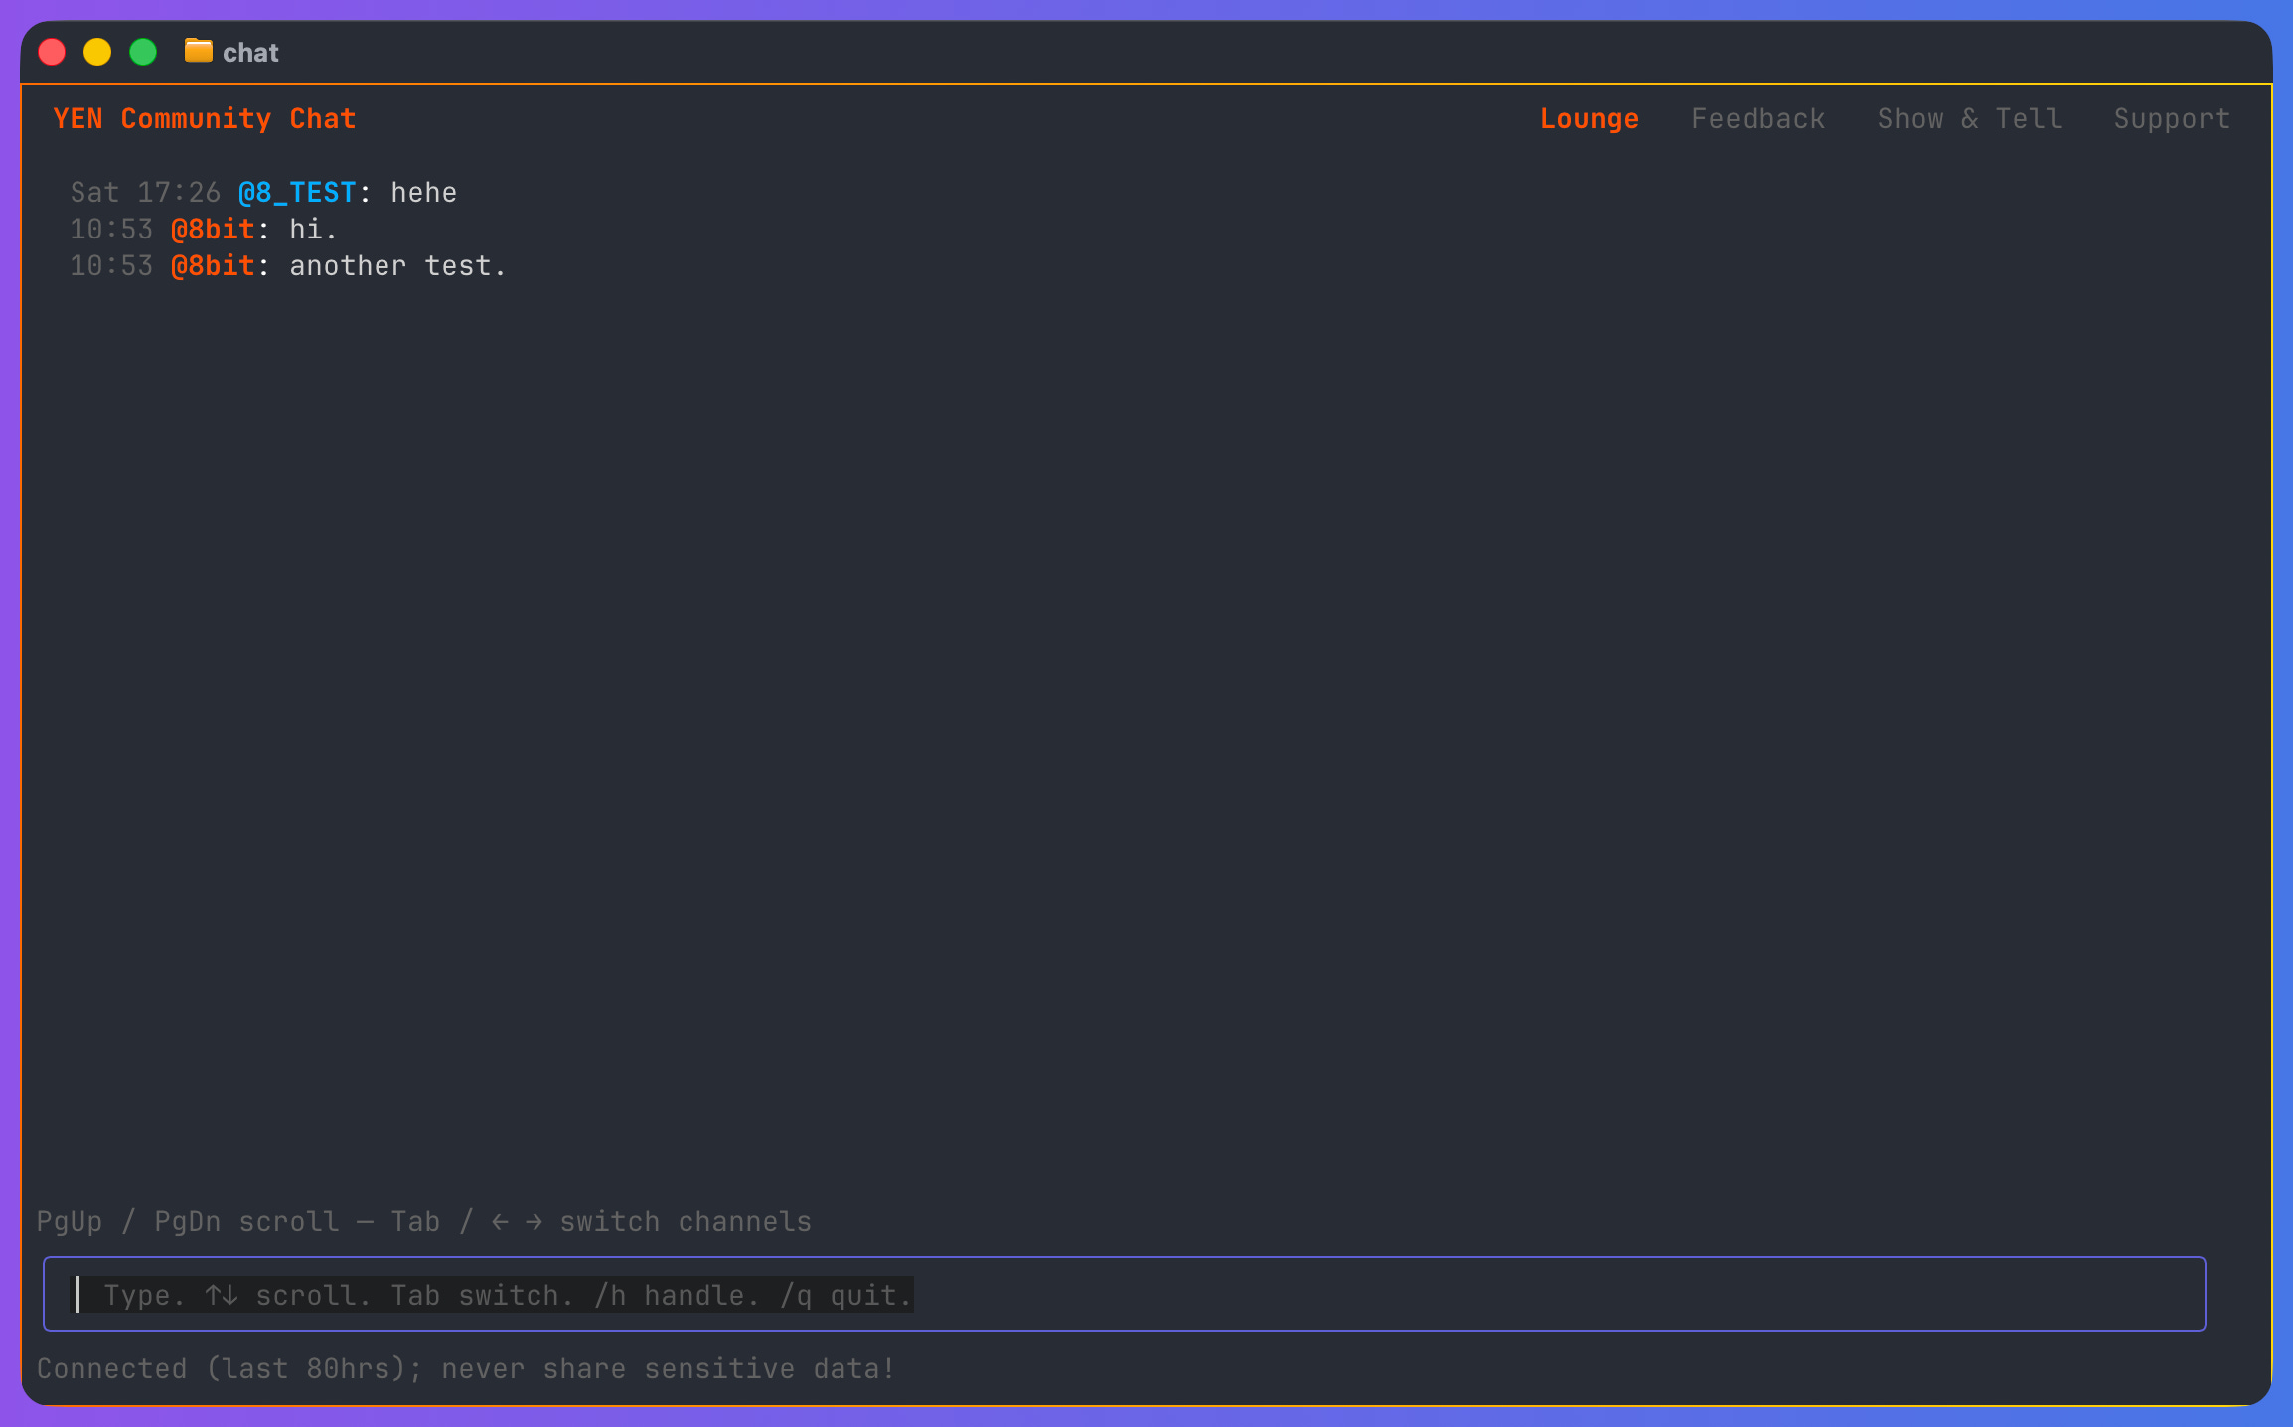The height and width of the screenshot is (1427, 2293).
Task: Click the YEN Community Chat heading
Action: [x=205, y=119]
